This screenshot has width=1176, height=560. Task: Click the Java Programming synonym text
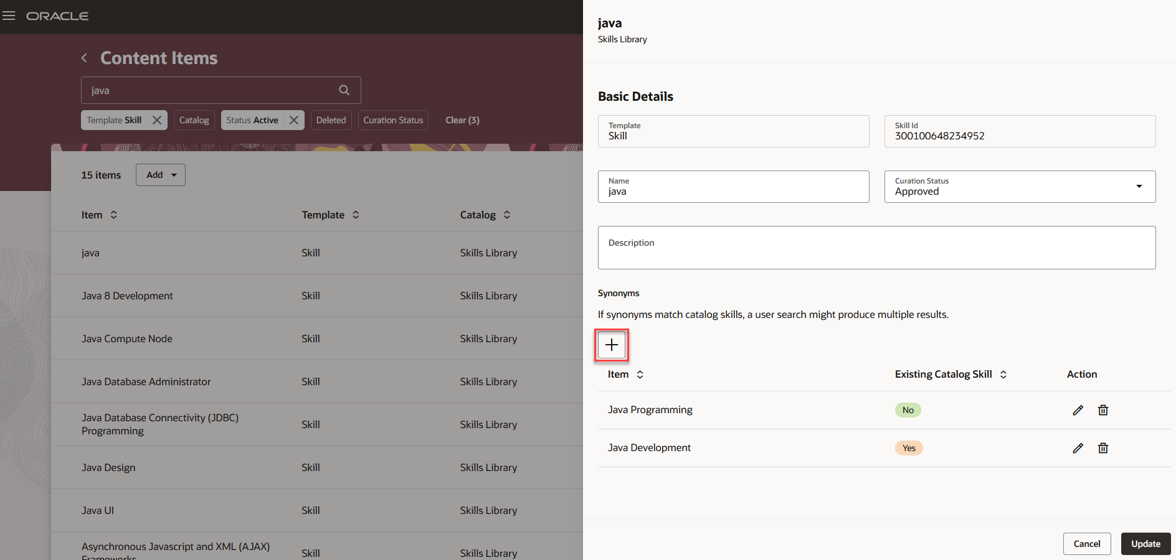click(x=650, y=409)
